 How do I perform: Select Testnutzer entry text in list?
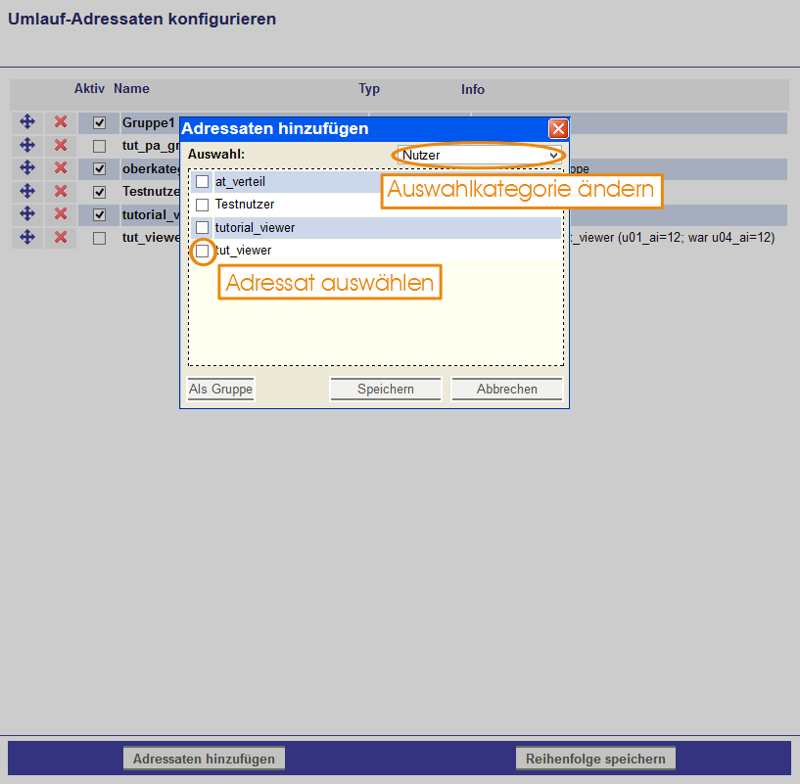pos(245,204)
